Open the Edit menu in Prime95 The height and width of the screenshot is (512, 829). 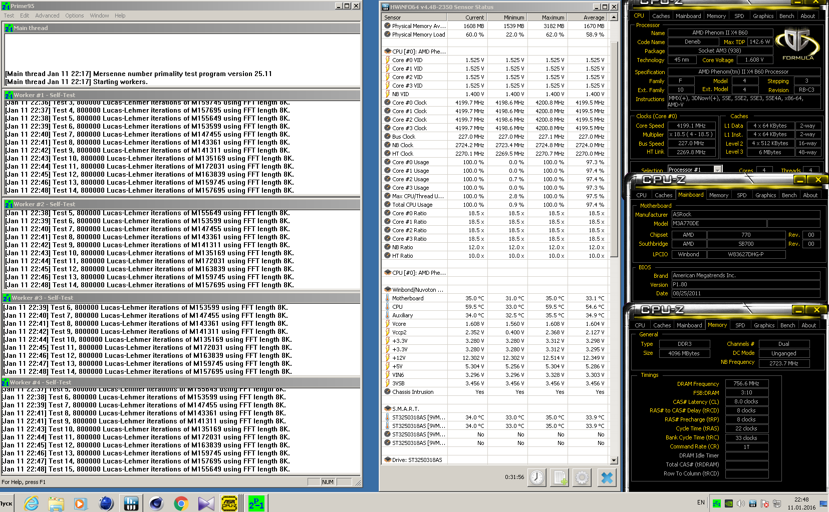pos(25,16)
